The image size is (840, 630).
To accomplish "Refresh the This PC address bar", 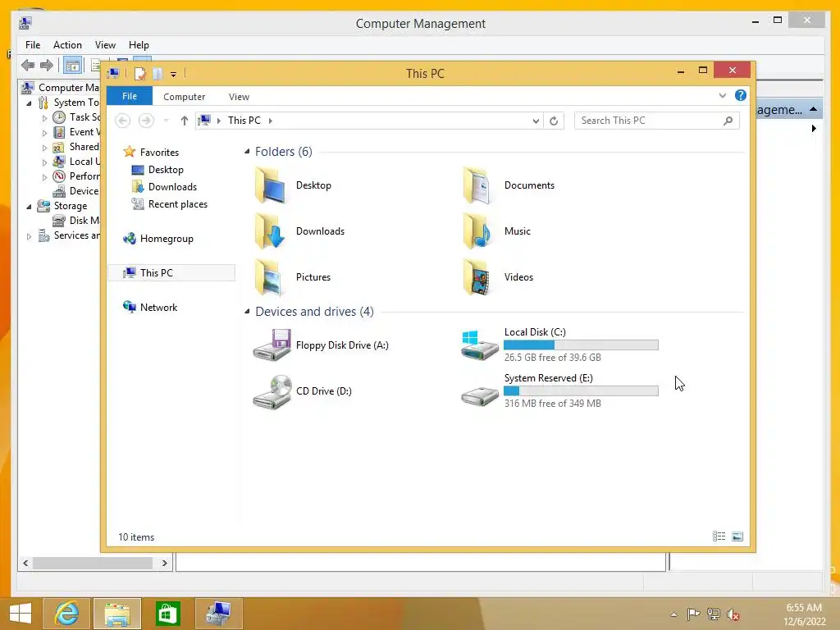I will tap(554, 121).
